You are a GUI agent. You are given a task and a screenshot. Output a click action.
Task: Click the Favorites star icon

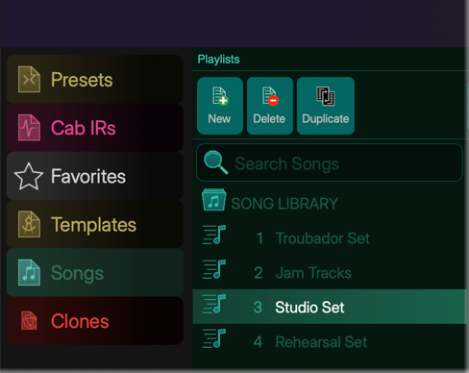29,176
